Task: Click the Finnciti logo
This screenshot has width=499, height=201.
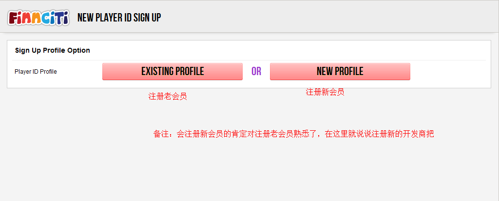Action: coord(38,18)
